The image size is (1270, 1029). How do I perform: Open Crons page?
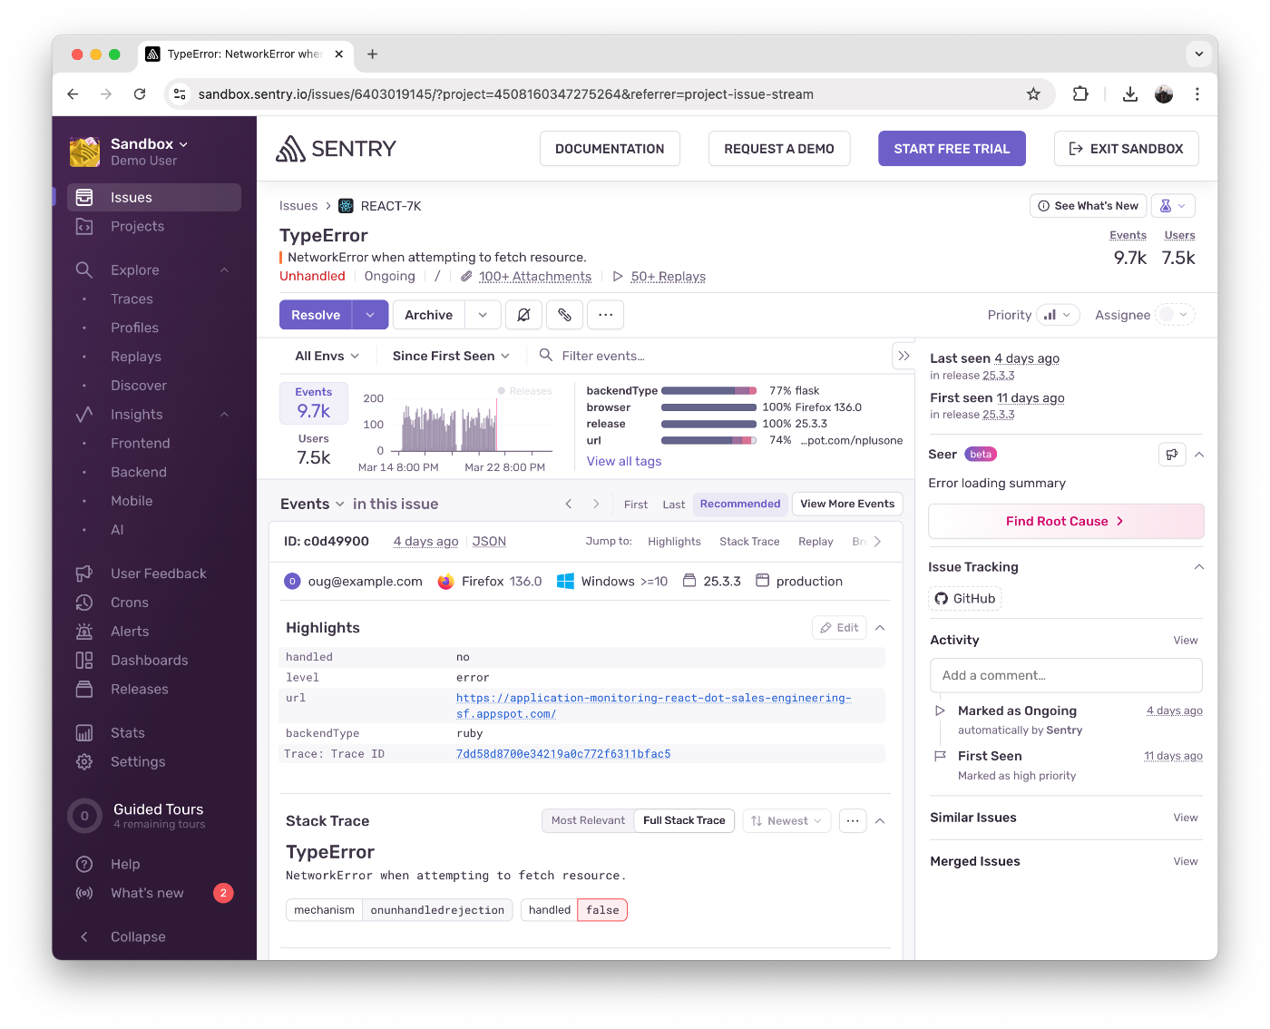(x=154, y=603)
